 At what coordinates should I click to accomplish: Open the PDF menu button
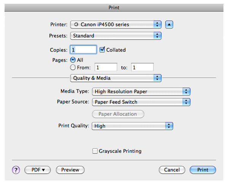click(x=38, y=170)
